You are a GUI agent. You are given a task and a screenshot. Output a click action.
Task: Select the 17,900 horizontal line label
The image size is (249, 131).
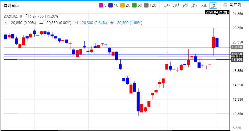237,60
